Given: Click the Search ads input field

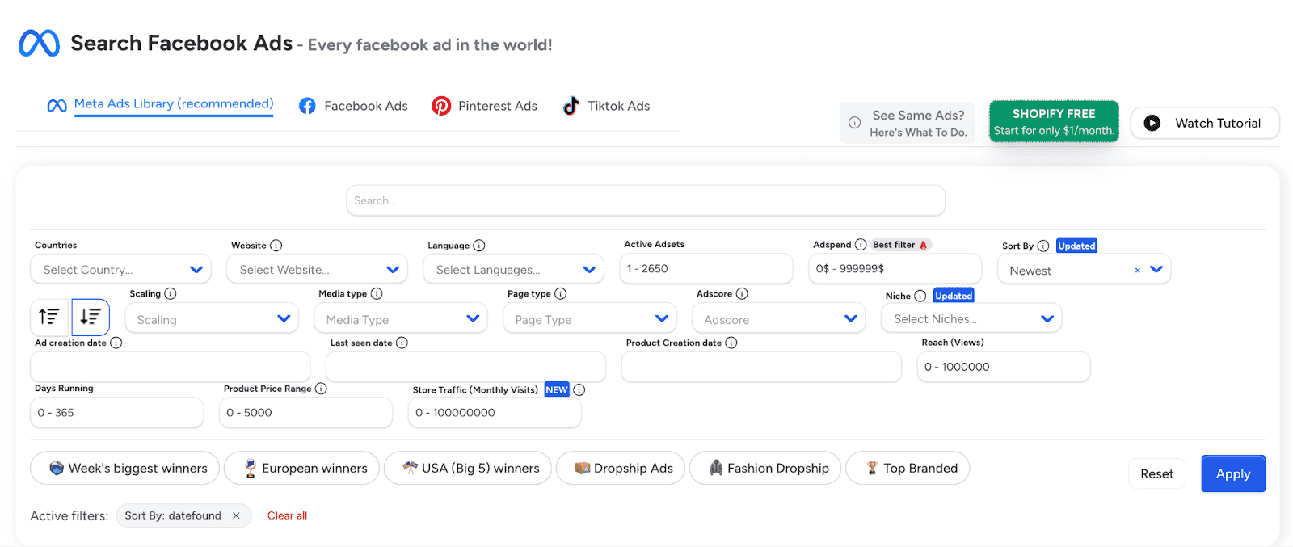Looking at the screenshot, I should 646,200.
